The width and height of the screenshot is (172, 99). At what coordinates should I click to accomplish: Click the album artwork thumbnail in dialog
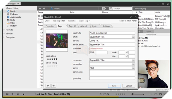coord(57,41)
